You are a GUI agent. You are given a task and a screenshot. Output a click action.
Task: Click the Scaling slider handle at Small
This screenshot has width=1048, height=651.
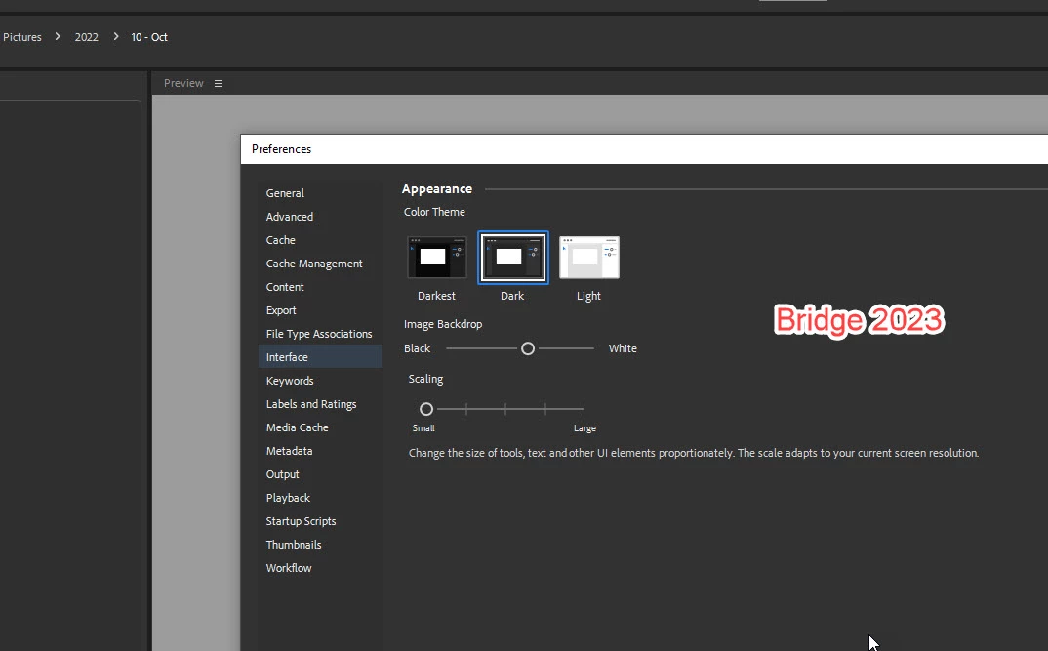pos(426,408)
